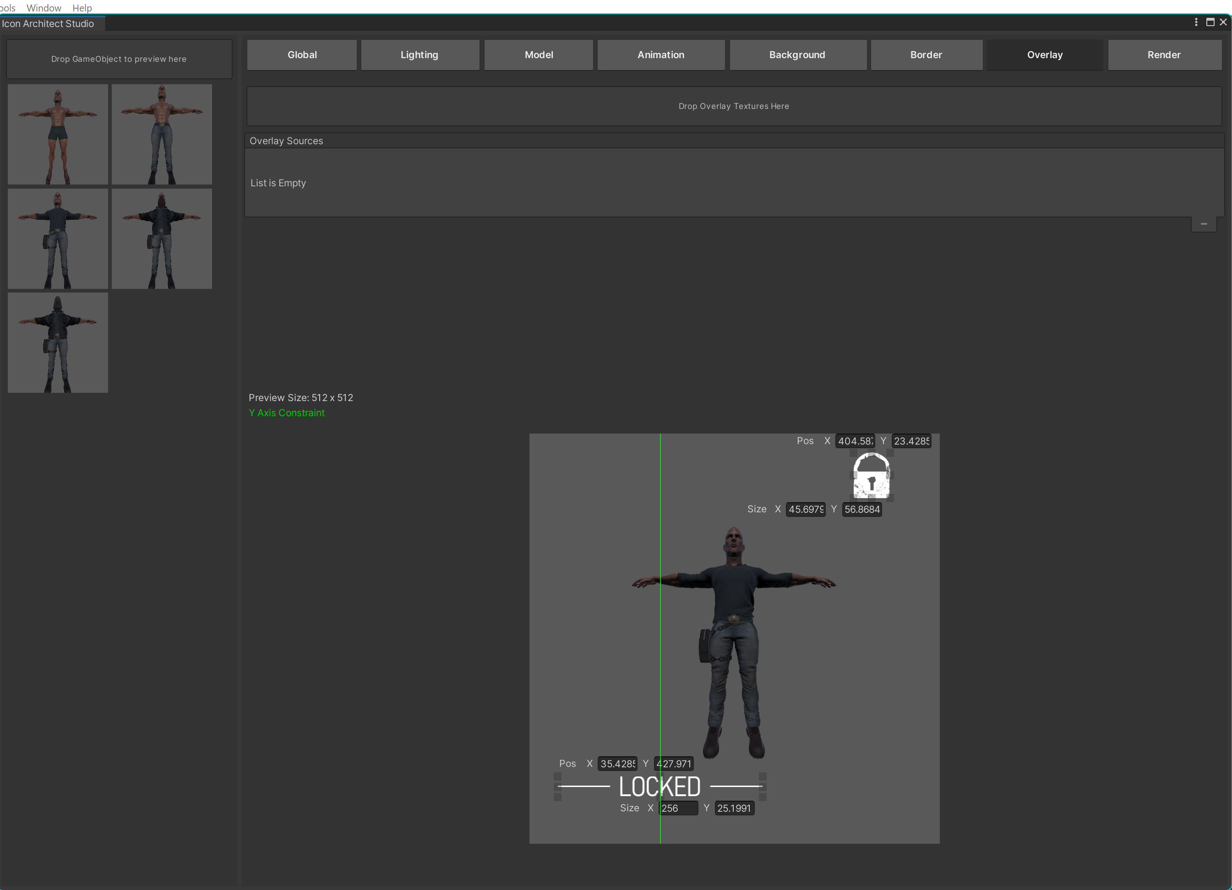This screenshot has height=890, width=1232.
Task: Maximize the Icon Architect Studio panel
Action: [1210, 22]
